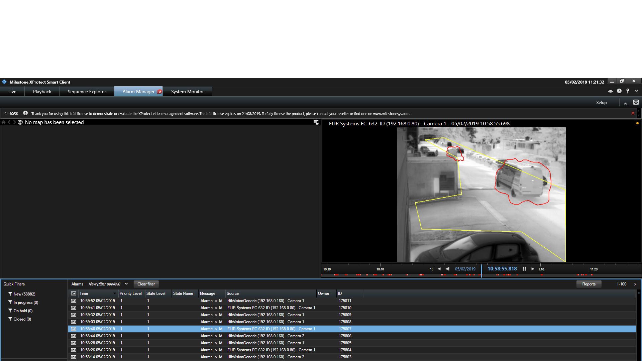Click the orange camera status indicator dot
Image resolution: width=642 pixels, height=361 pixels.
click(x=637, y=123)
